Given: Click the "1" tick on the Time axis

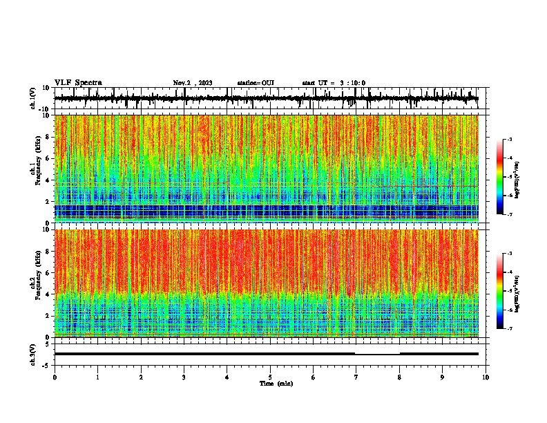Looking at the screenshot, I should click(x=98, y=377).
